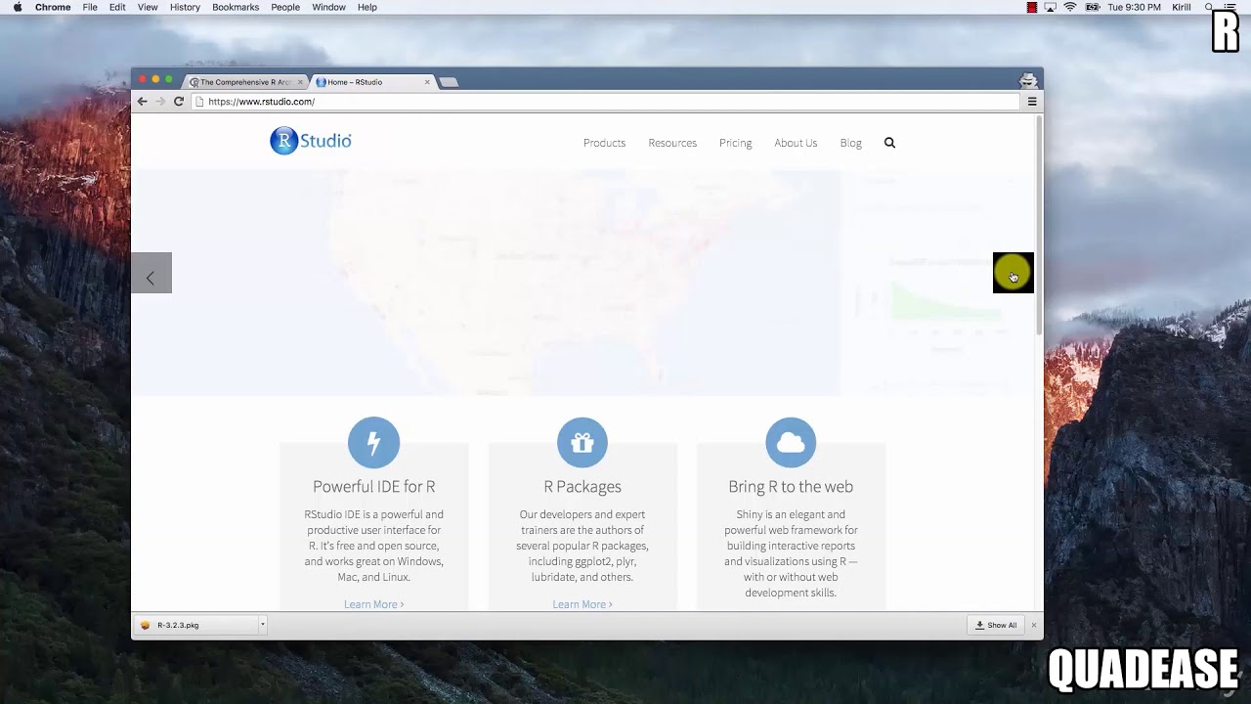Viewport: 1251px width, 704px height.
Task: Click the screen mirroring display icon
Action: 1051,7
